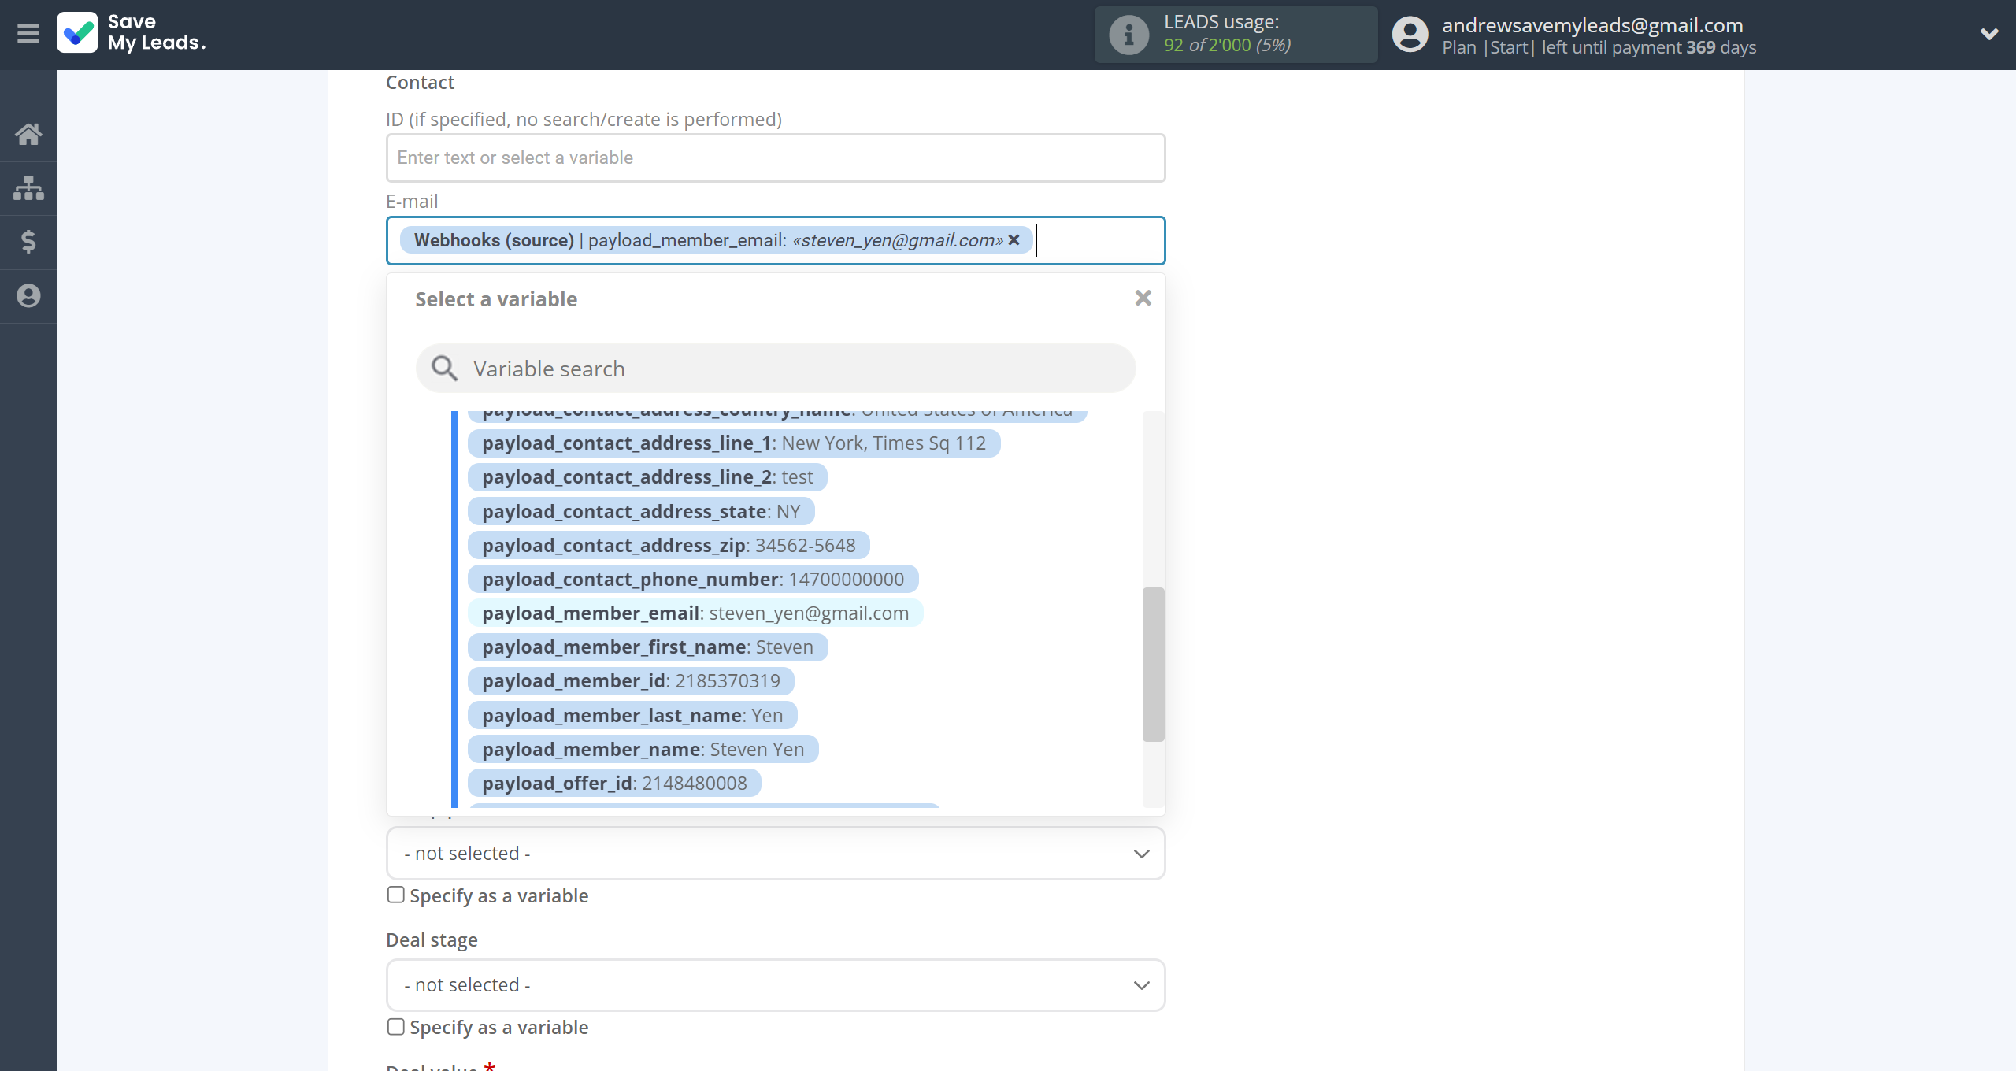Click the Save My Leads logo

point(132,33)
